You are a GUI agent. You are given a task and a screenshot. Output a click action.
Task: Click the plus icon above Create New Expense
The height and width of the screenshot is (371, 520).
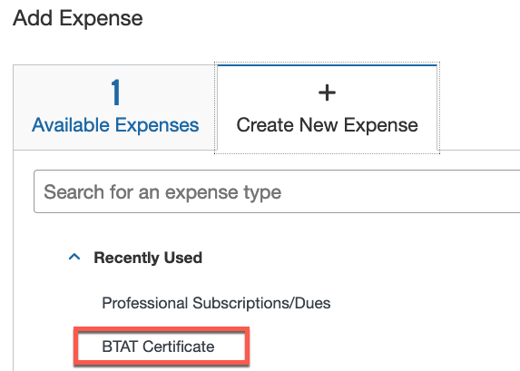pyautogui.click(x=327, y=93)
